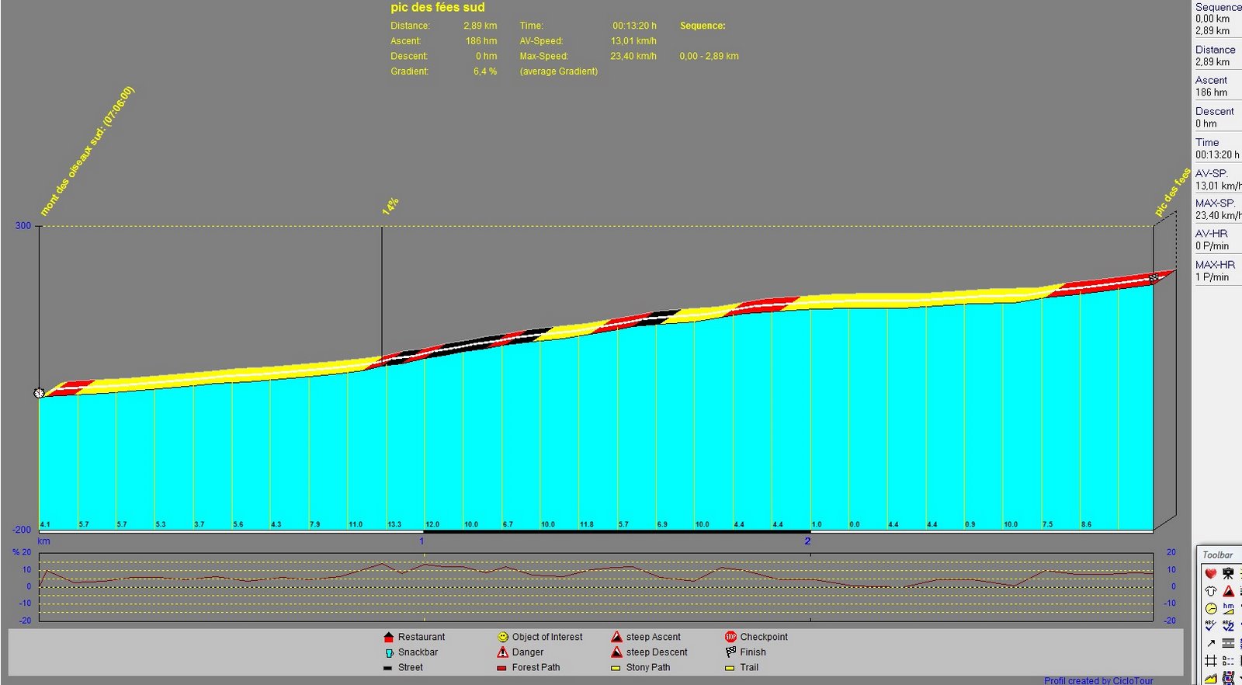This screenshot has height=685, width=1242.
Task: Click the yellow Trail color swatch in legend
Action: point(730,668)
